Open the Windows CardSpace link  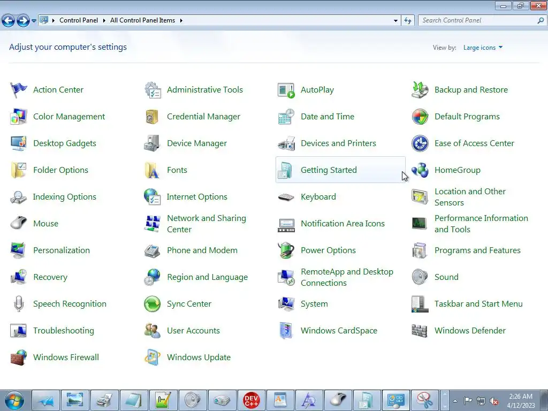coord(339,331)
